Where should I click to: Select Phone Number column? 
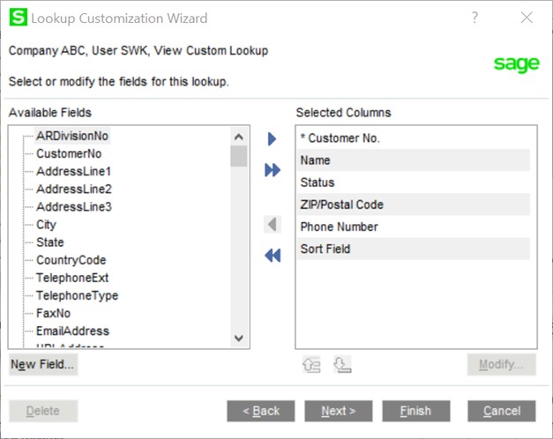414,227
